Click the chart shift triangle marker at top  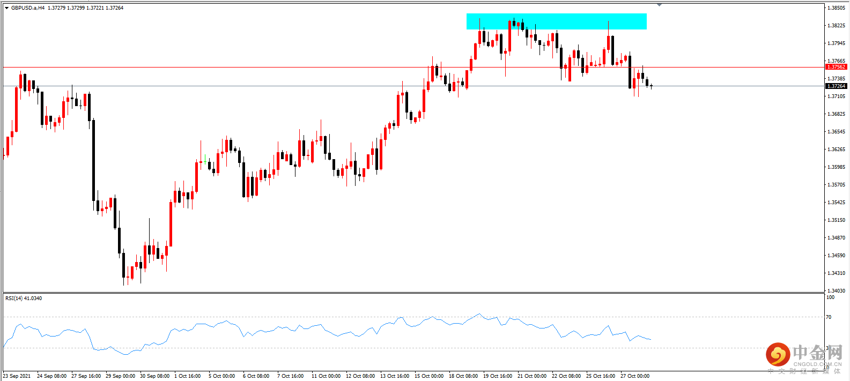pyautogui.click(x=659, y=5)
